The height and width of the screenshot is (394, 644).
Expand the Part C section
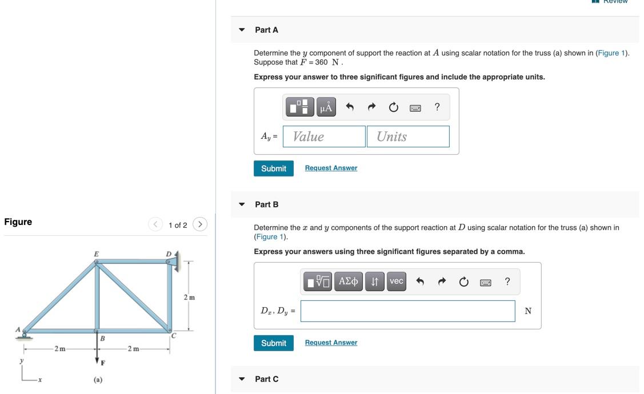coord(241,379)
